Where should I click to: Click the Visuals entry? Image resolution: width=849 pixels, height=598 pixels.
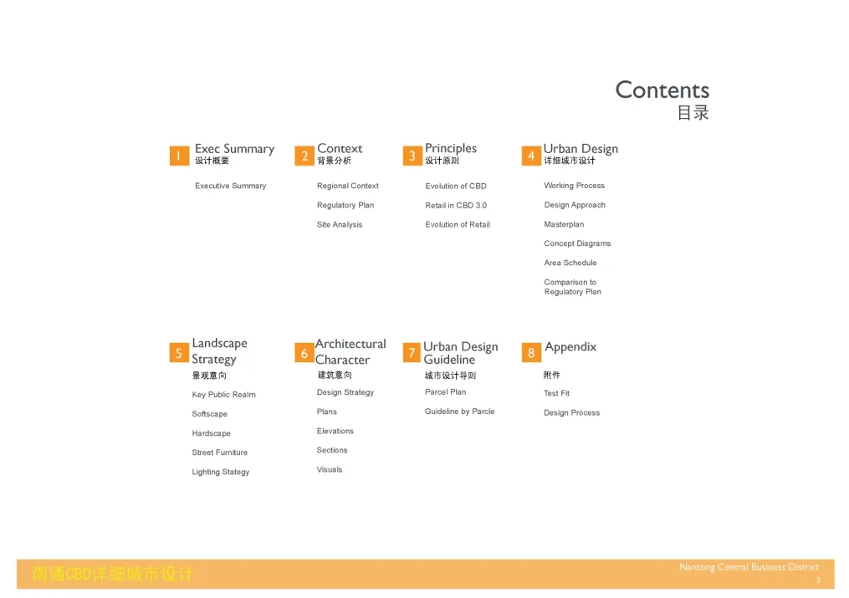tap(330, 470)
